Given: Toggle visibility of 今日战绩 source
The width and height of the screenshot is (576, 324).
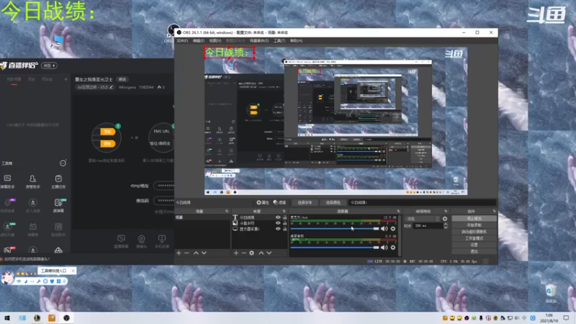Looking at the screenshot, I should click(x=278, y=217).
